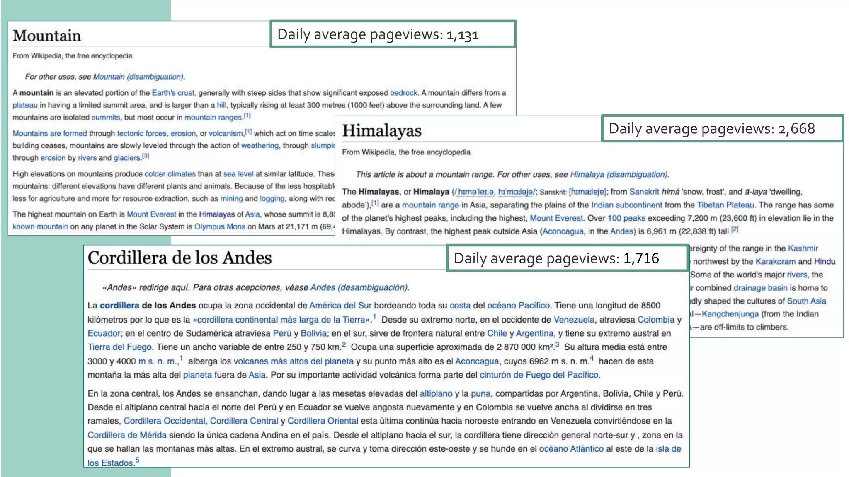
Task: Open the drainage basin link
Action: [x=760, y=288]
